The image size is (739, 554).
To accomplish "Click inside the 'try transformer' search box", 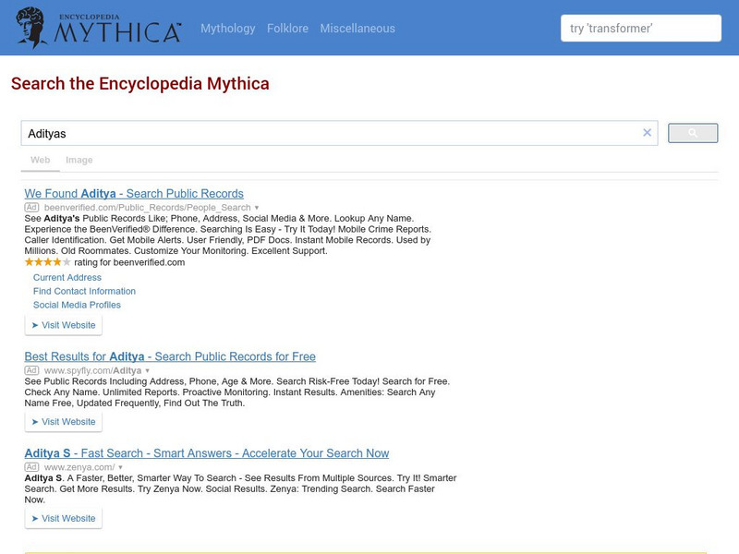I will pyautogui.click(x=639, y=29).
